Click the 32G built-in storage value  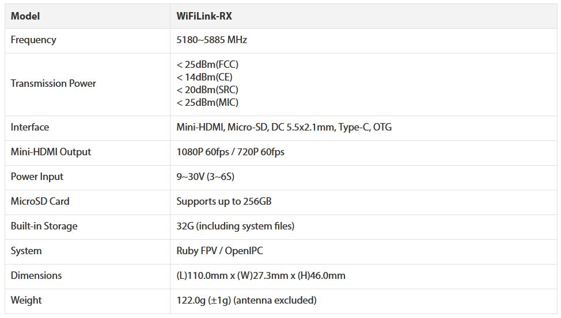(x=235, y=226)
